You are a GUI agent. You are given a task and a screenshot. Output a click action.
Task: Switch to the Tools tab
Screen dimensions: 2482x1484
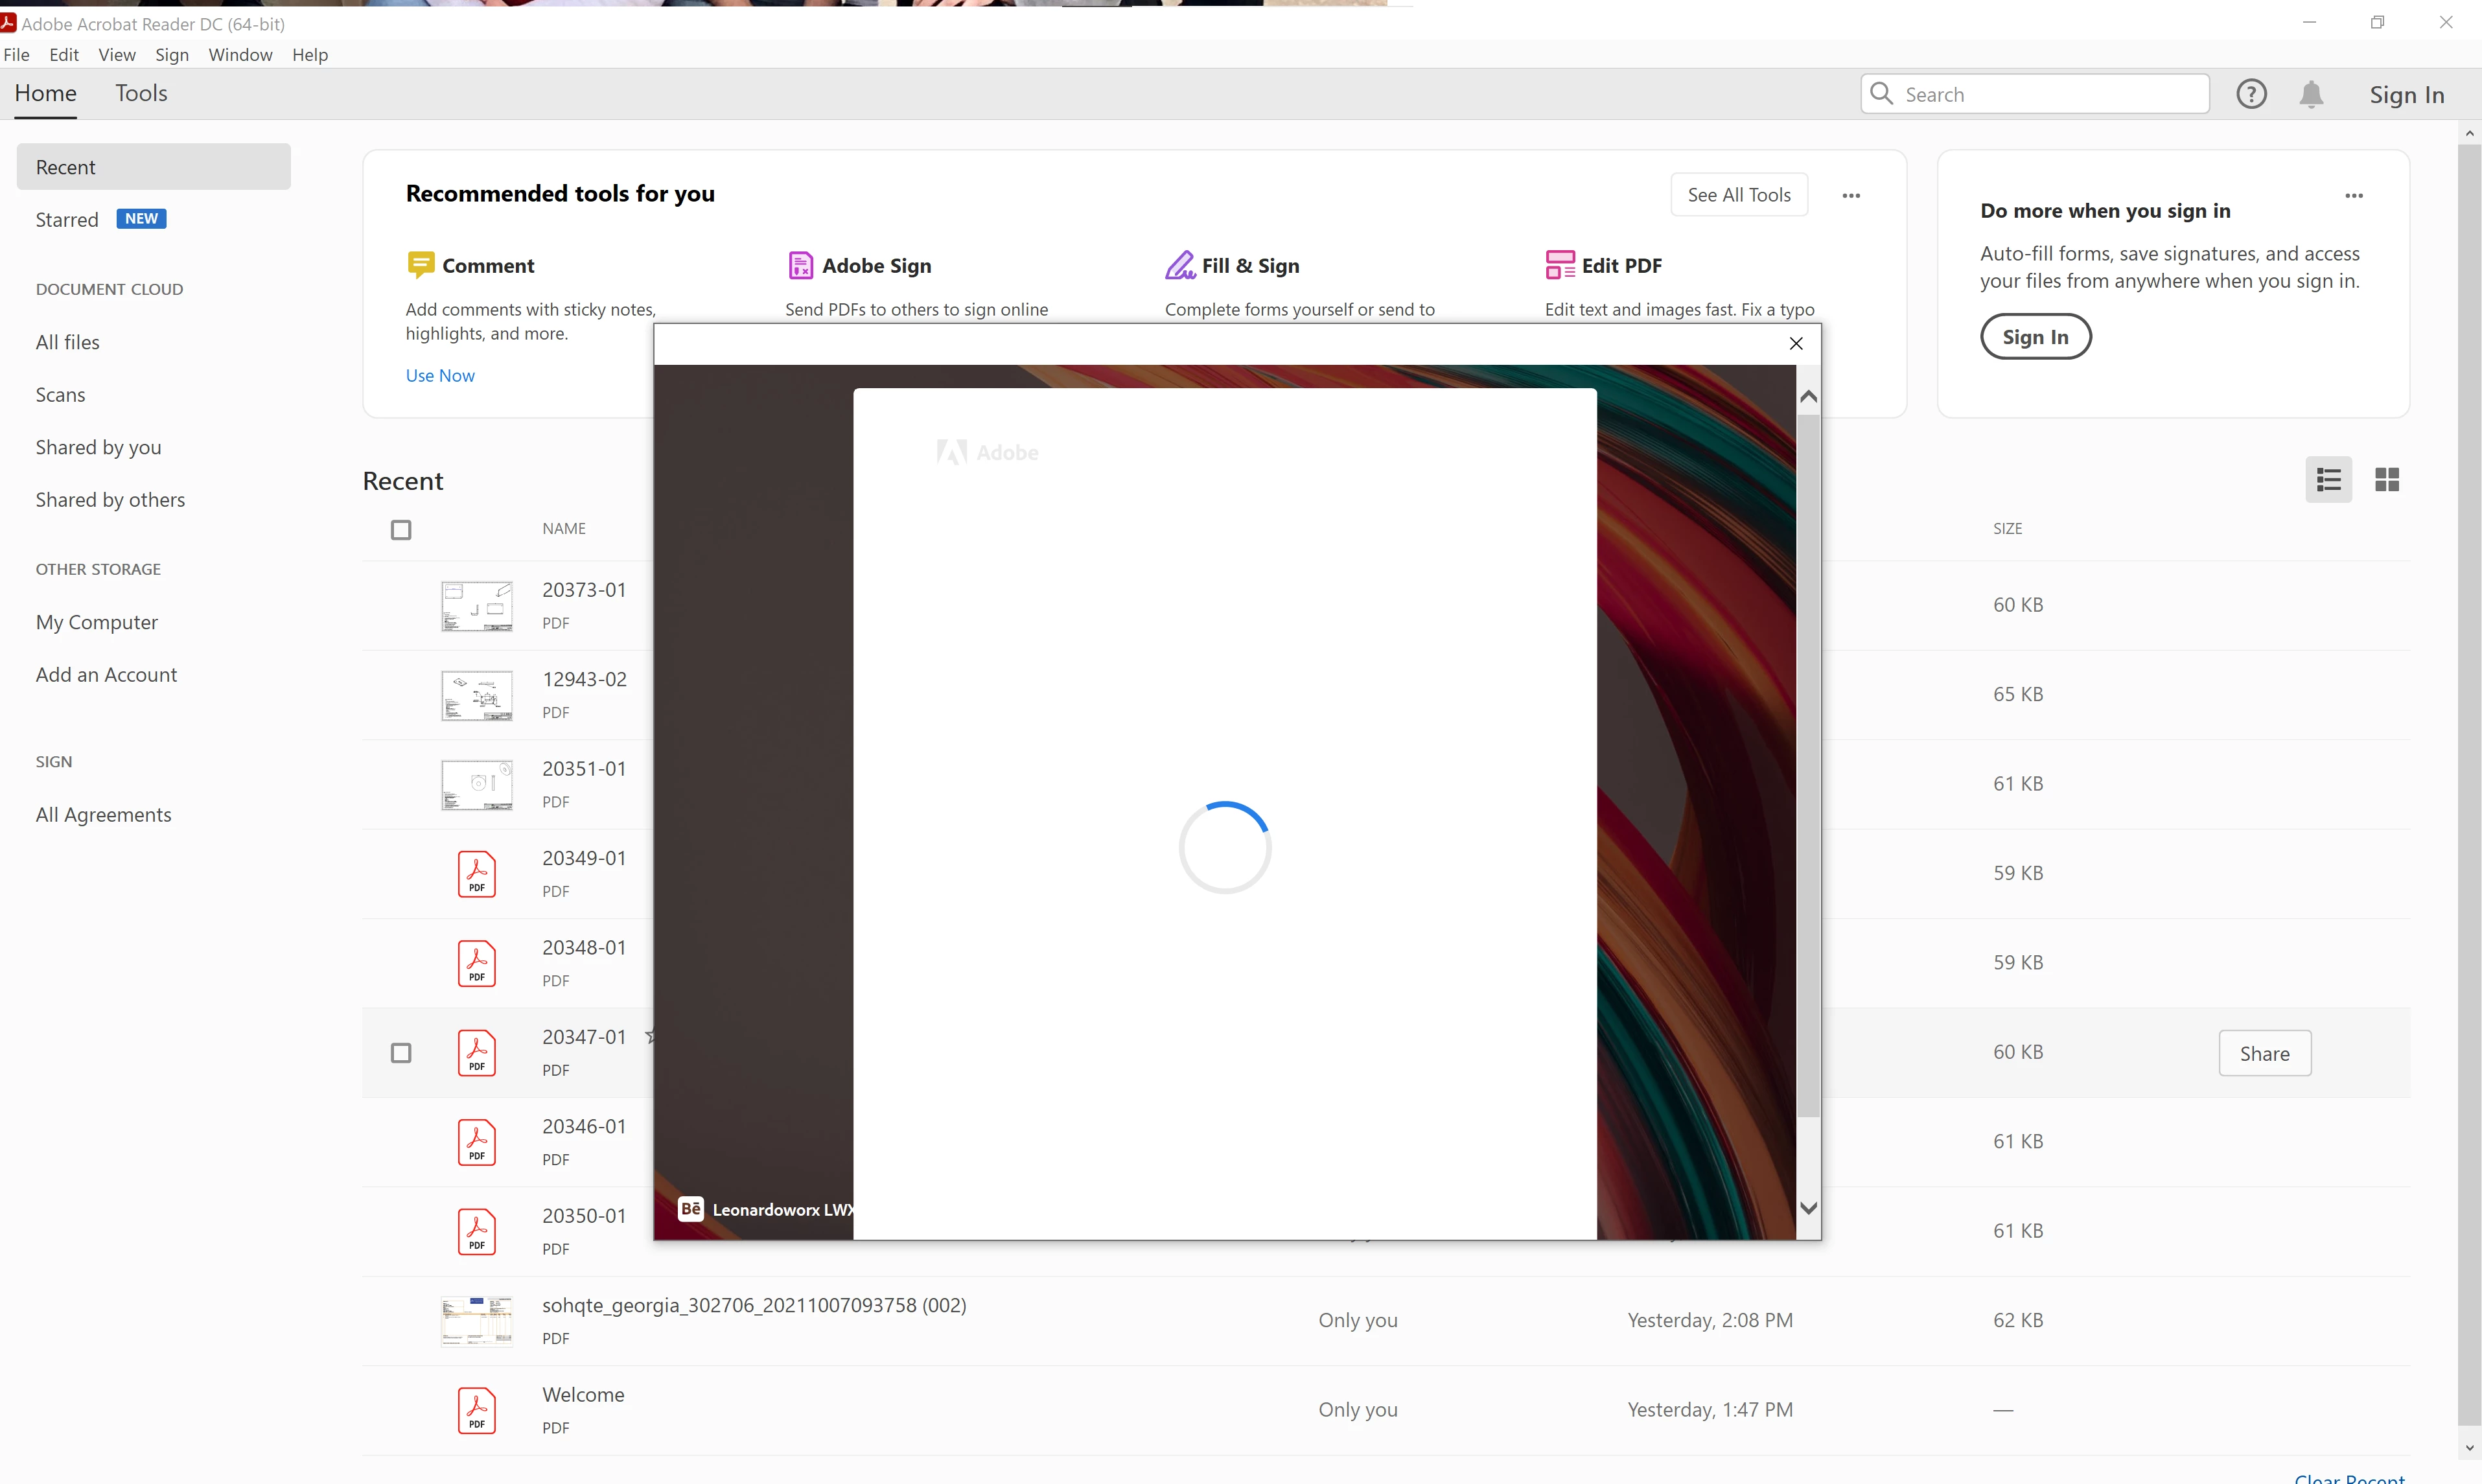click(x=141, y=93)
